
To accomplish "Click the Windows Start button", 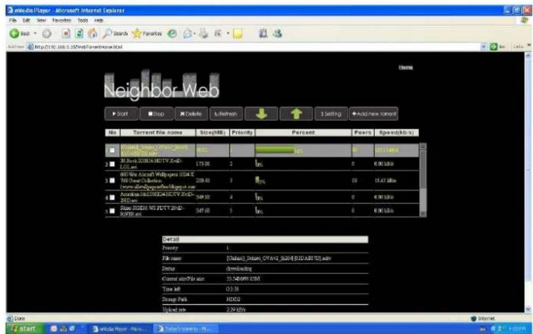I will (24, 329).
